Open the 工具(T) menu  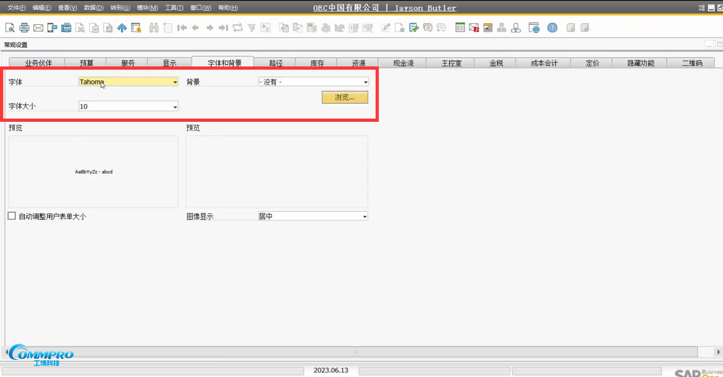pos(174,7)
